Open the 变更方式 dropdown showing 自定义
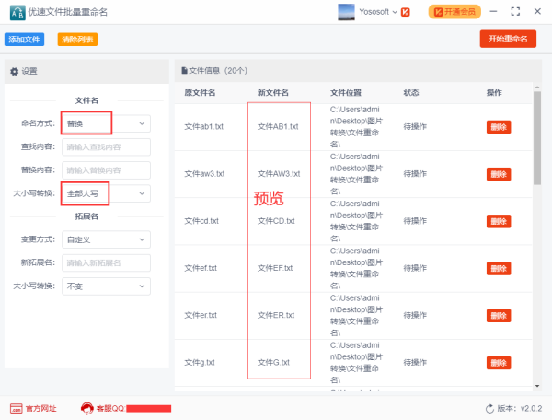 105,239
